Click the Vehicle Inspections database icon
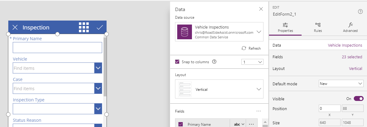Viewport: 367px width, 127px height. (185, 32)
